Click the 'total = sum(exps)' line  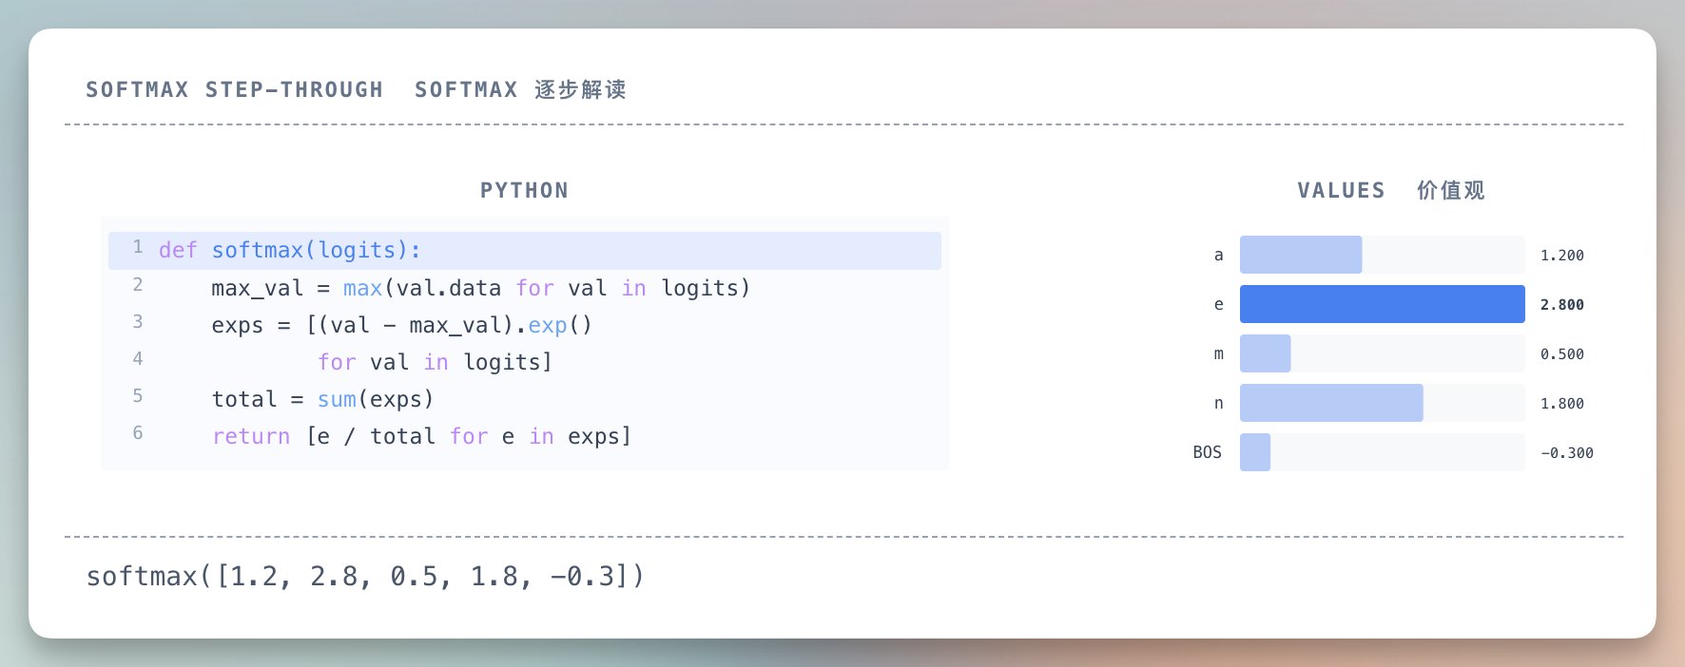pos(322,399)
